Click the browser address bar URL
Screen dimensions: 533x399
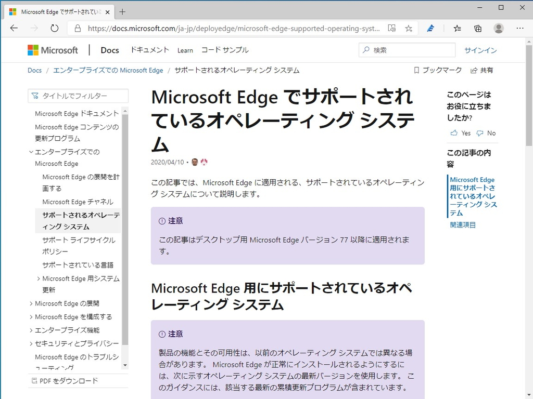coord(234,29)
